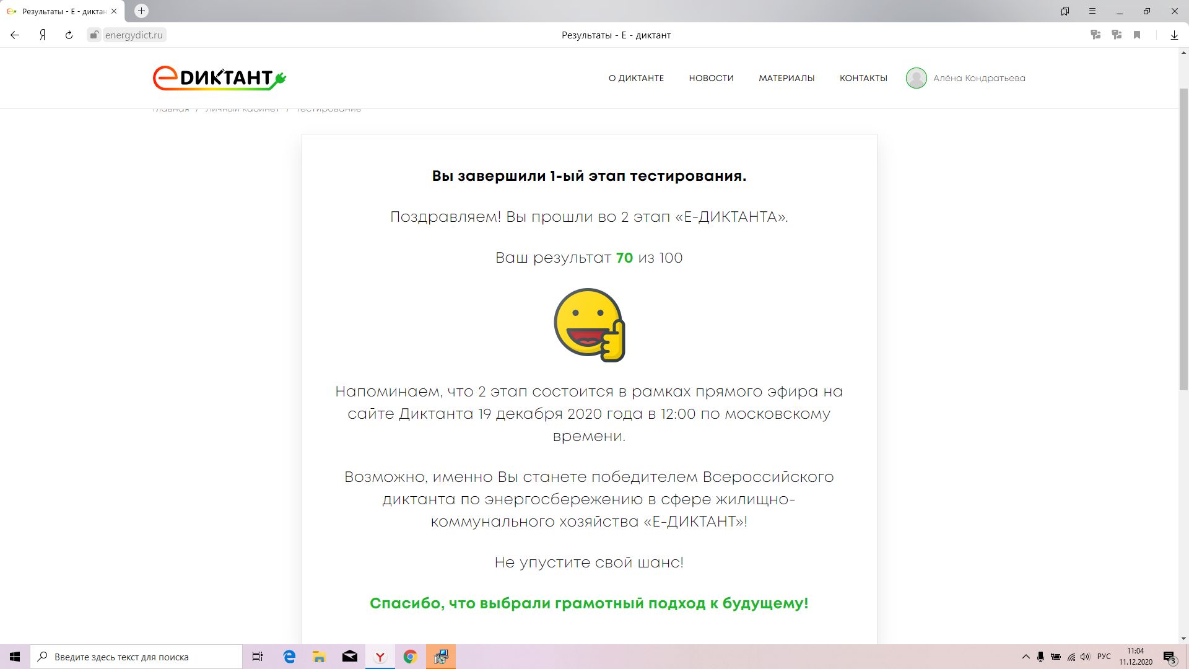This screenshot has width=1189, height=669.
Task: Click the Windows search box on the taskbar
Action: [136, 657]
